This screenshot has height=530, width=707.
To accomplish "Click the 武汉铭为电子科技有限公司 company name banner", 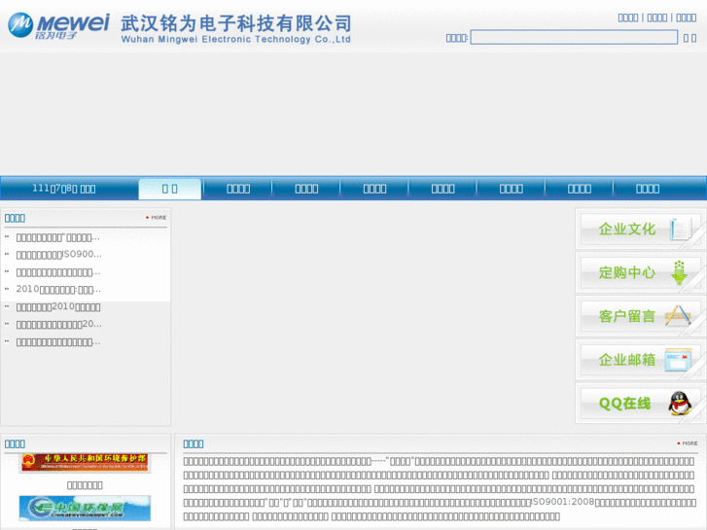I will (235, 29).
